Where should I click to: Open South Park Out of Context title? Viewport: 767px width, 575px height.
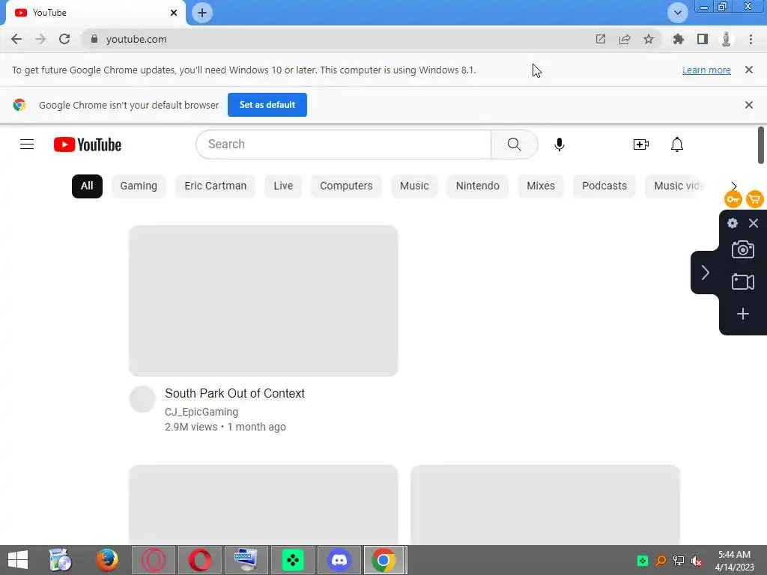tap(234, 393)
